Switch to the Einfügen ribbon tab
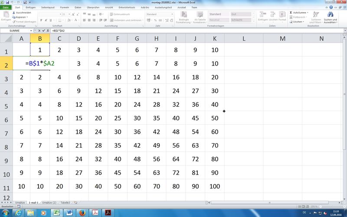 (30, 7)
